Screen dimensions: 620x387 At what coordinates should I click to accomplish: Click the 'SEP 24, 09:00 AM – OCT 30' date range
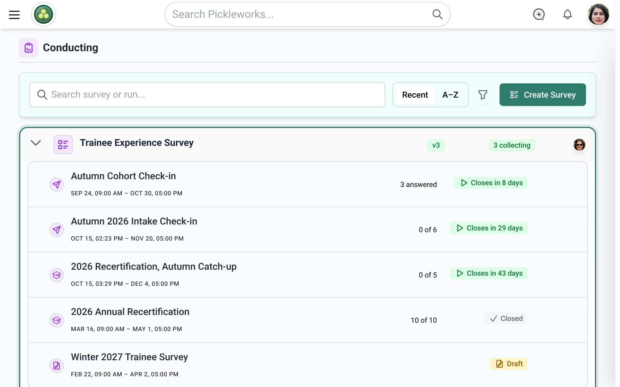tap(127, 193)
